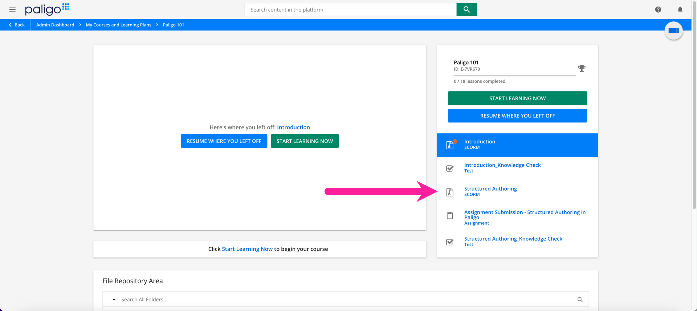This screenshot has width=697, height=311.
Task: Click the page vertical scrollbar
Action: click(694, 105)
